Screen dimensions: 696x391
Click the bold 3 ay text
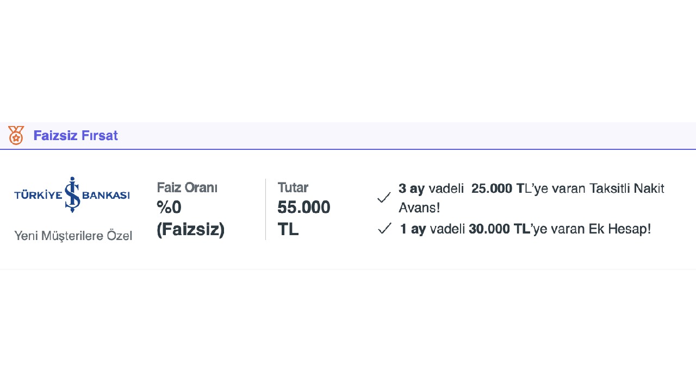click(411, 189)
